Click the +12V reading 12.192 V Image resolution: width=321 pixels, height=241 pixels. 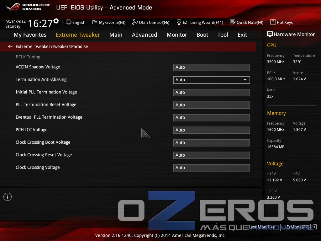275,180
